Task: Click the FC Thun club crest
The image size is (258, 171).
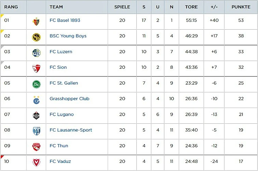Action: pos(36,147)
